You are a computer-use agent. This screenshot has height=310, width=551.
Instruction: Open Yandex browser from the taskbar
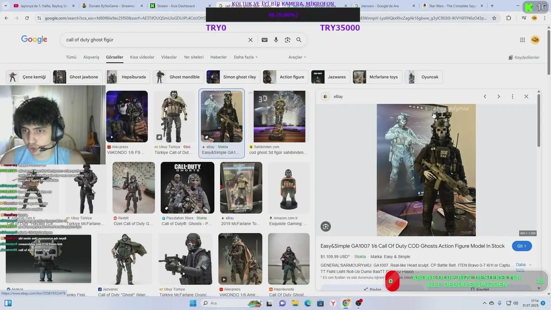click(333, 303)
